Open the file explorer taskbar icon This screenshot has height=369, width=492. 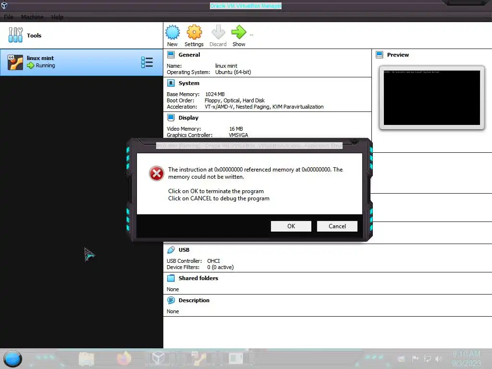click(86, 358)
